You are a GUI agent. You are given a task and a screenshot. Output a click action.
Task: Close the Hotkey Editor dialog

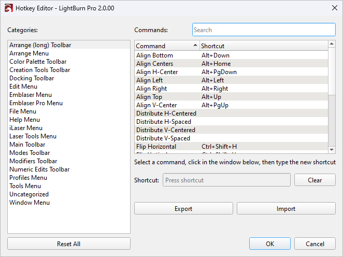click(x=332, y=8)
